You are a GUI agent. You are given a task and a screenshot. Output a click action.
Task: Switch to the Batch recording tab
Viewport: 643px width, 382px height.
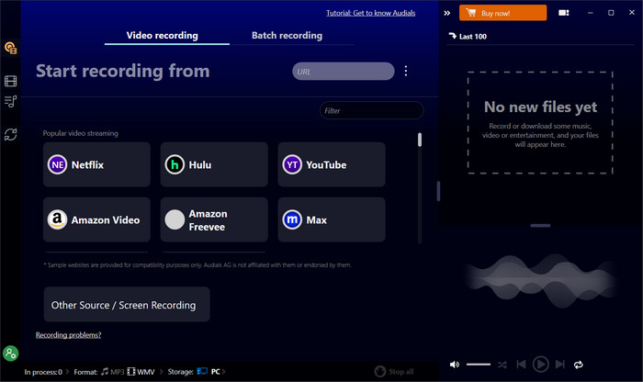(287, 36)
